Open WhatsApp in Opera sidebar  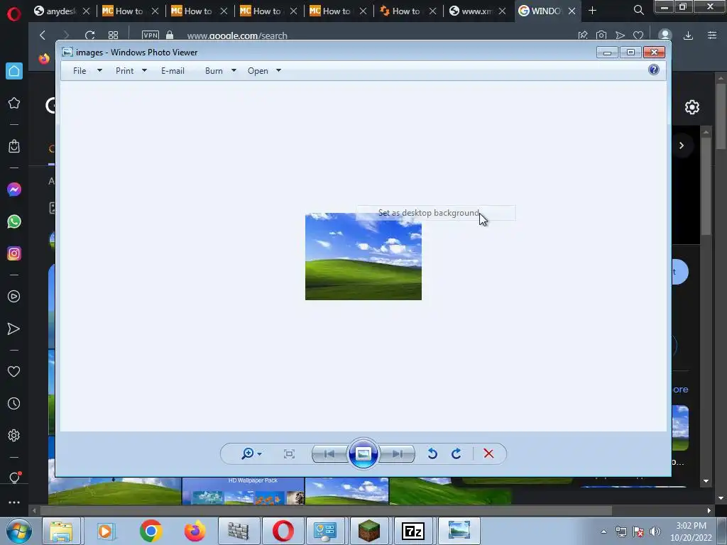coord(14,221)
